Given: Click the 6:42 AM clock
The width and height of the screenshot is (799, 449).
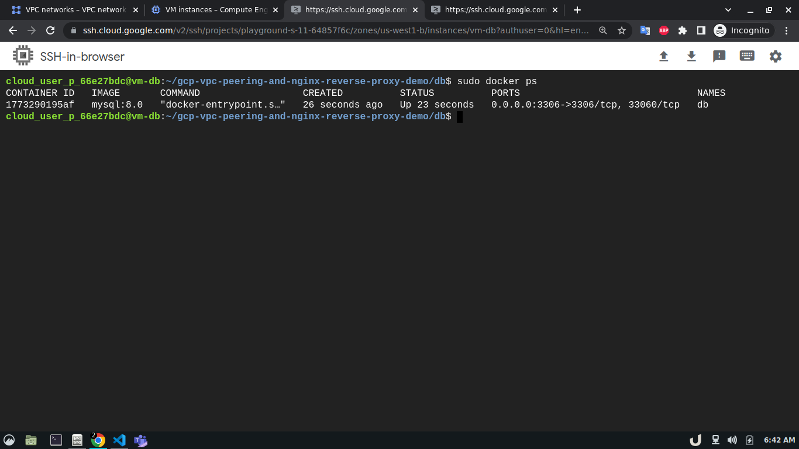Looking at the screenshot, I should coord(780,440).
